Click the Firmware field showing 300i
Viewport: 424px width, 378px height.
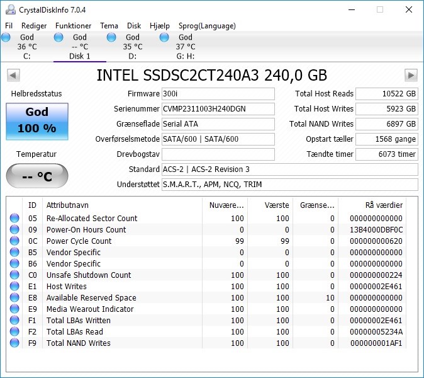(218, 94)
